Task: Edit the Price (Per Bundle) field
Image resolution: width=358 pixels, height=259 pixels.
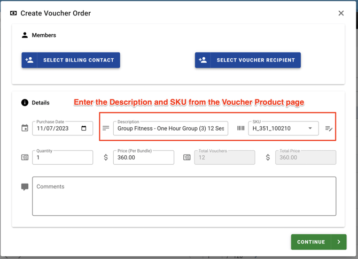Action: [x=143, y=158]
